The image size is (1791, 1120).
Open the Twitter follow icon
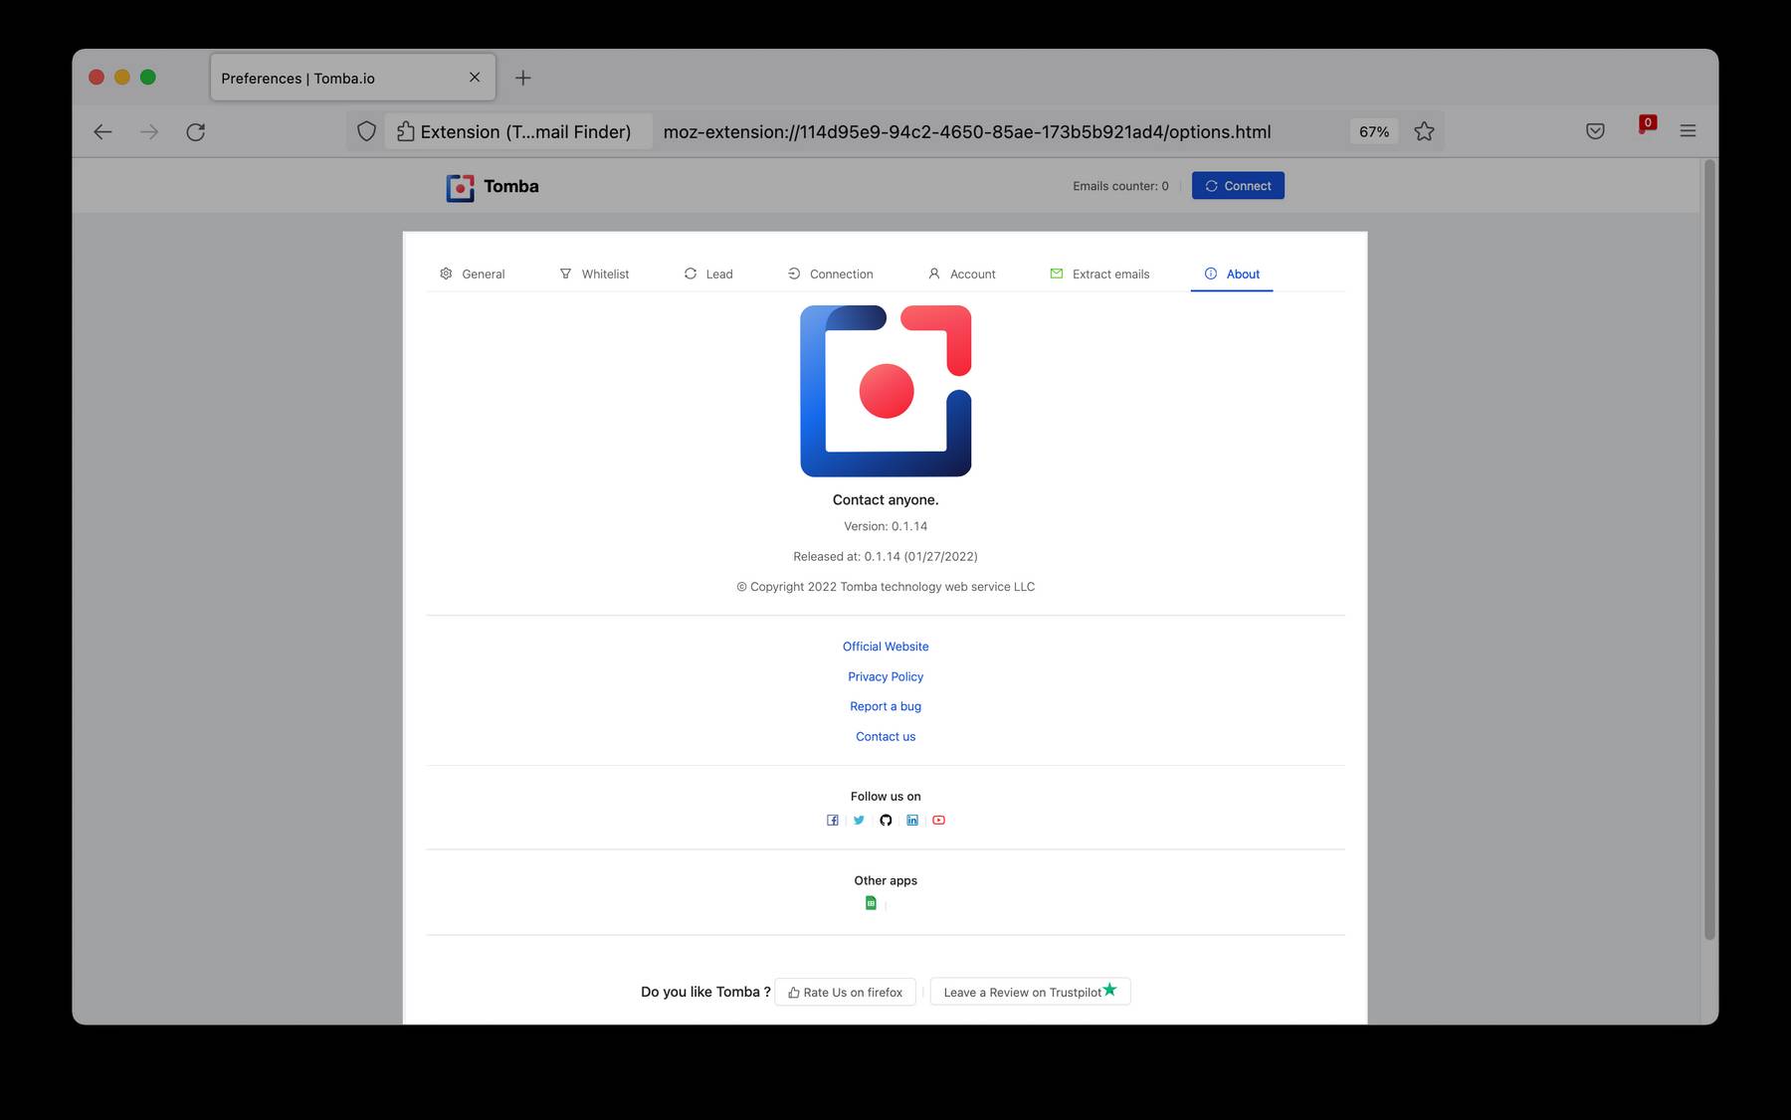[x=859, y=821]
